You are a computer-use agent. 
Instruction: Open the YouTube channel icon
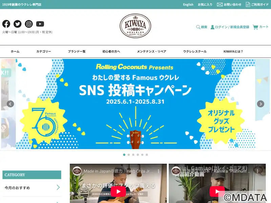tap(40, 24)
